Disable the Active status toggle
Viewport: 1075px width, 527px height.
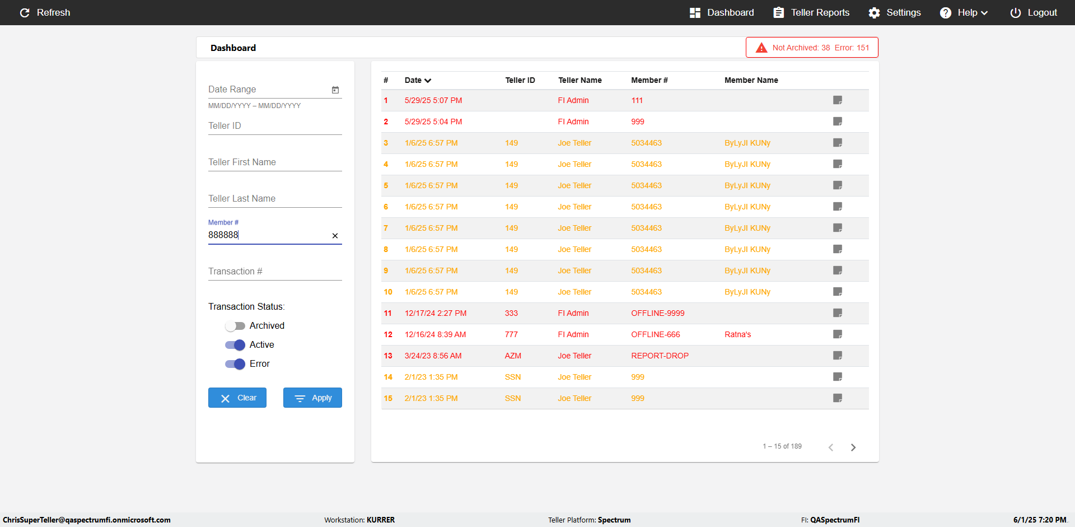tap(235, 345)
